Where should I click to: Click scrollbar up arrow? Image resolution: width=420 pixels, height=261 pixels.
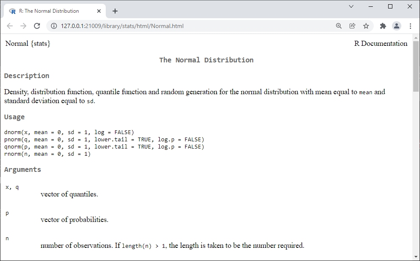(416, 38)
